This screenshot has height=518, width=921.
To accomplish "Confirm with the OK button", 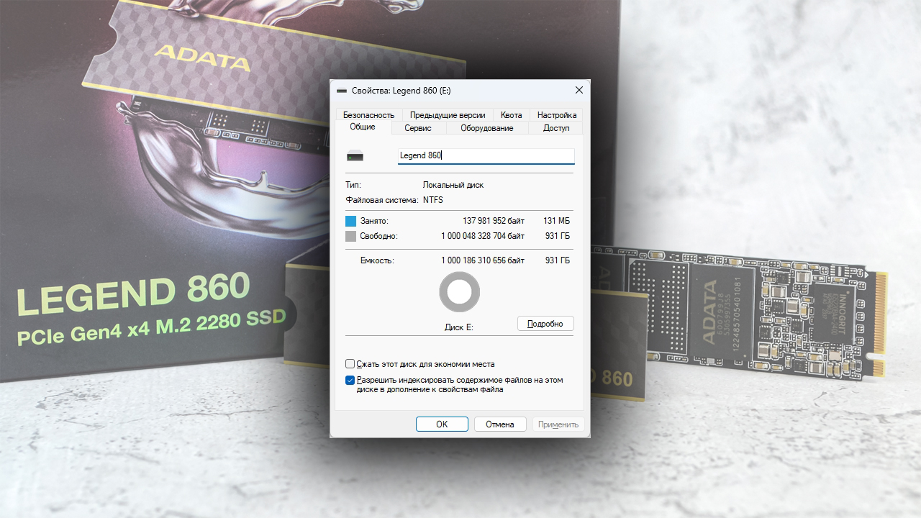I will click(442, 424).
